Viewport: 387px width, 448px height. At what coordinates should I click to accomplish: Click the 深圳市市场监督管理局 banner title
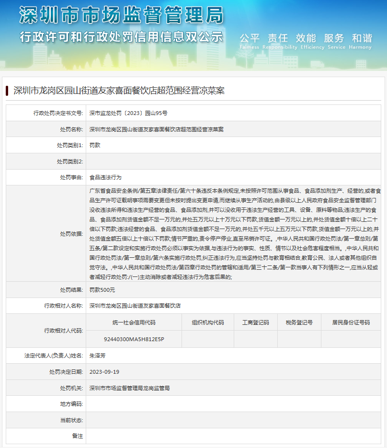pos(121,15)
